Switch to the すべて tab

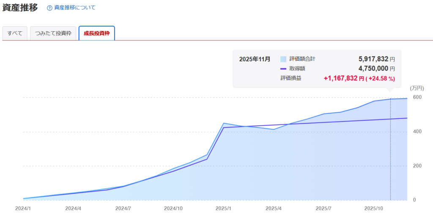15,33
